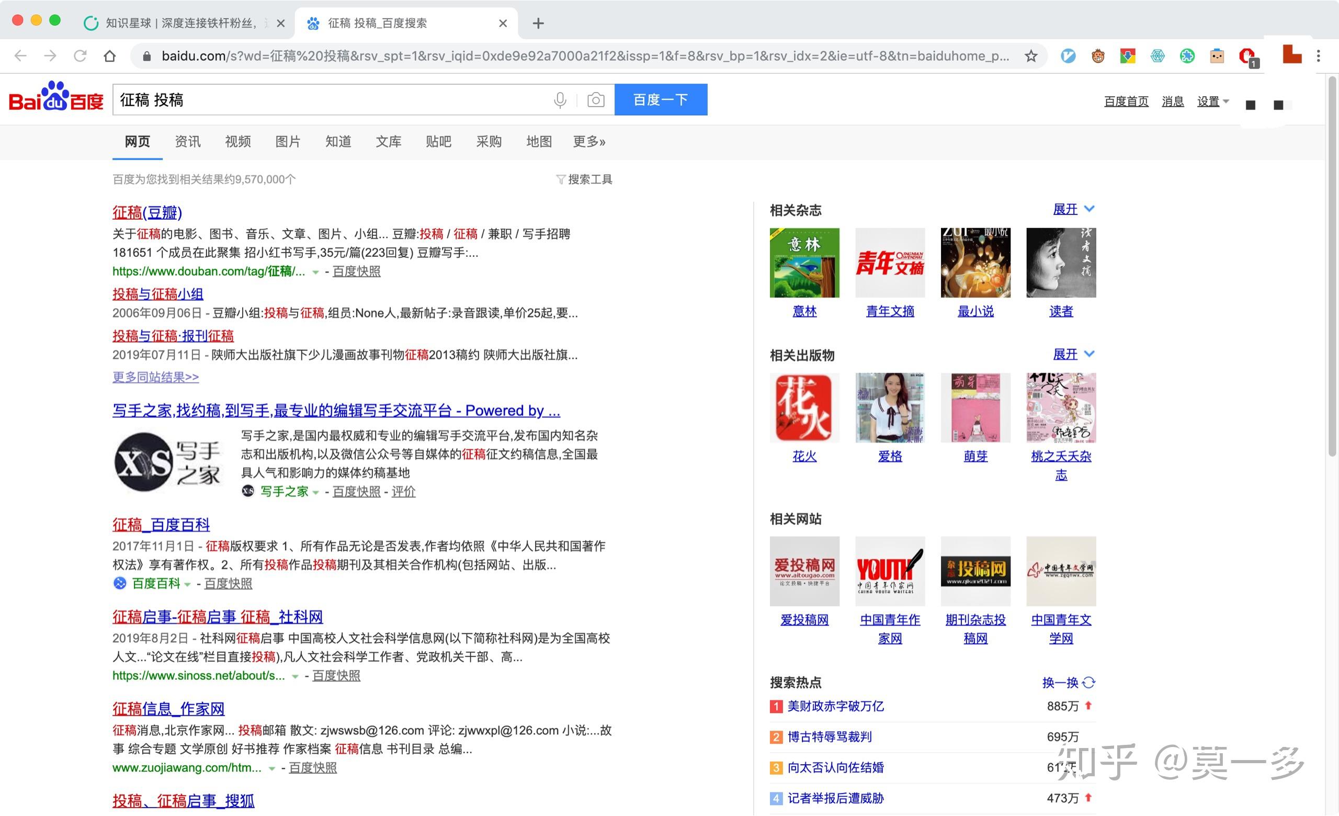
Task: Open the 爱投稿网 website thumbnail
Action: point(804,571)
